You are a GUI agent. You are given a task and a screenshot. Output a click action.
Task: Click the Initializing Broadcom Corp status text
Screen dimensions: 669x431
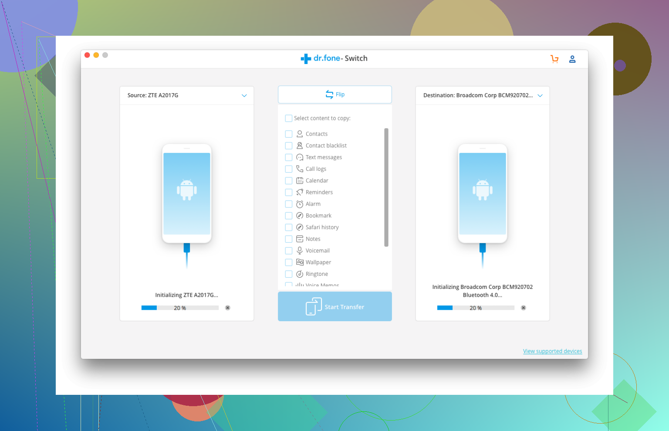[483, 291]
